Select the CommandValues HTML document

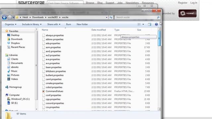[x=54, y=91]
